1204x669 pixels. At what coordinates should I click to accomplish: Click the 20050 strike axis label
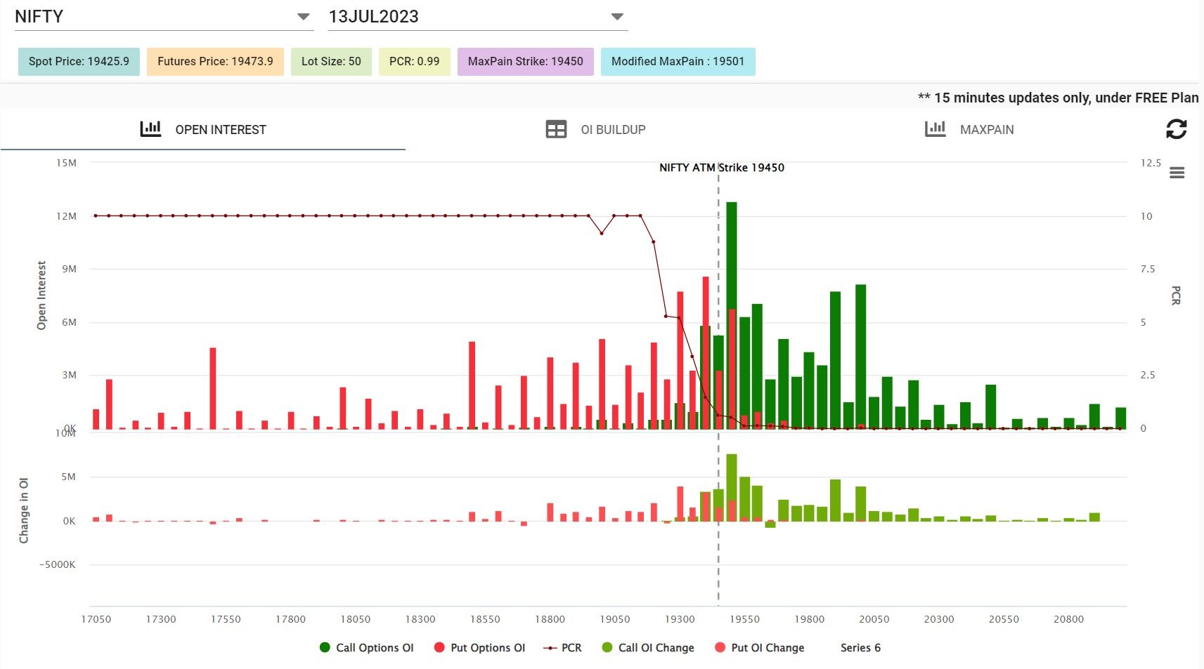point(874,619)
